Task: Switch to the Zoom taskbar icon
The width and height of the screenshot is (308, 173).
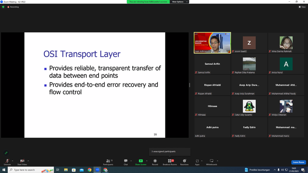Action: point(97,170)
